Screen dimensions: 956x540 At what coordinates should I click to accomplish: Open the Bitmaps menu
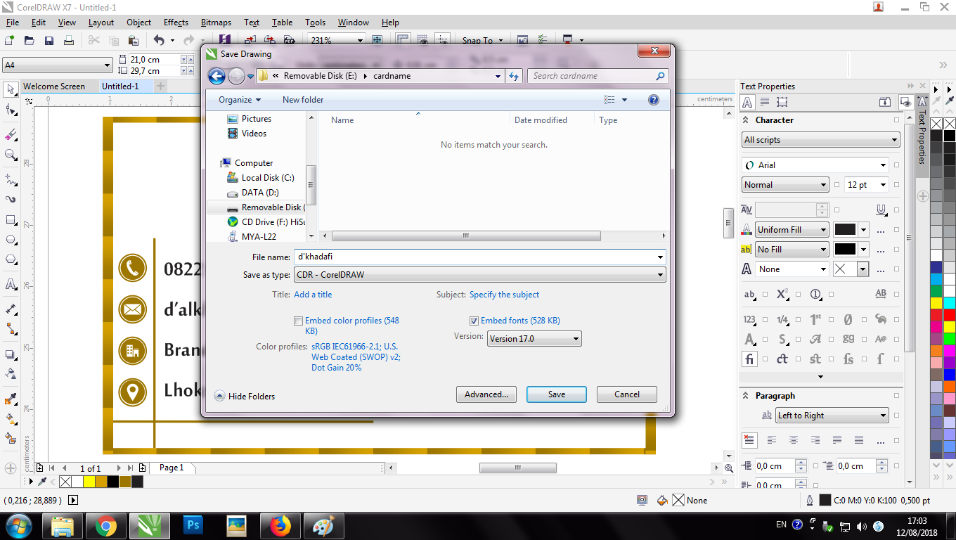216,22
